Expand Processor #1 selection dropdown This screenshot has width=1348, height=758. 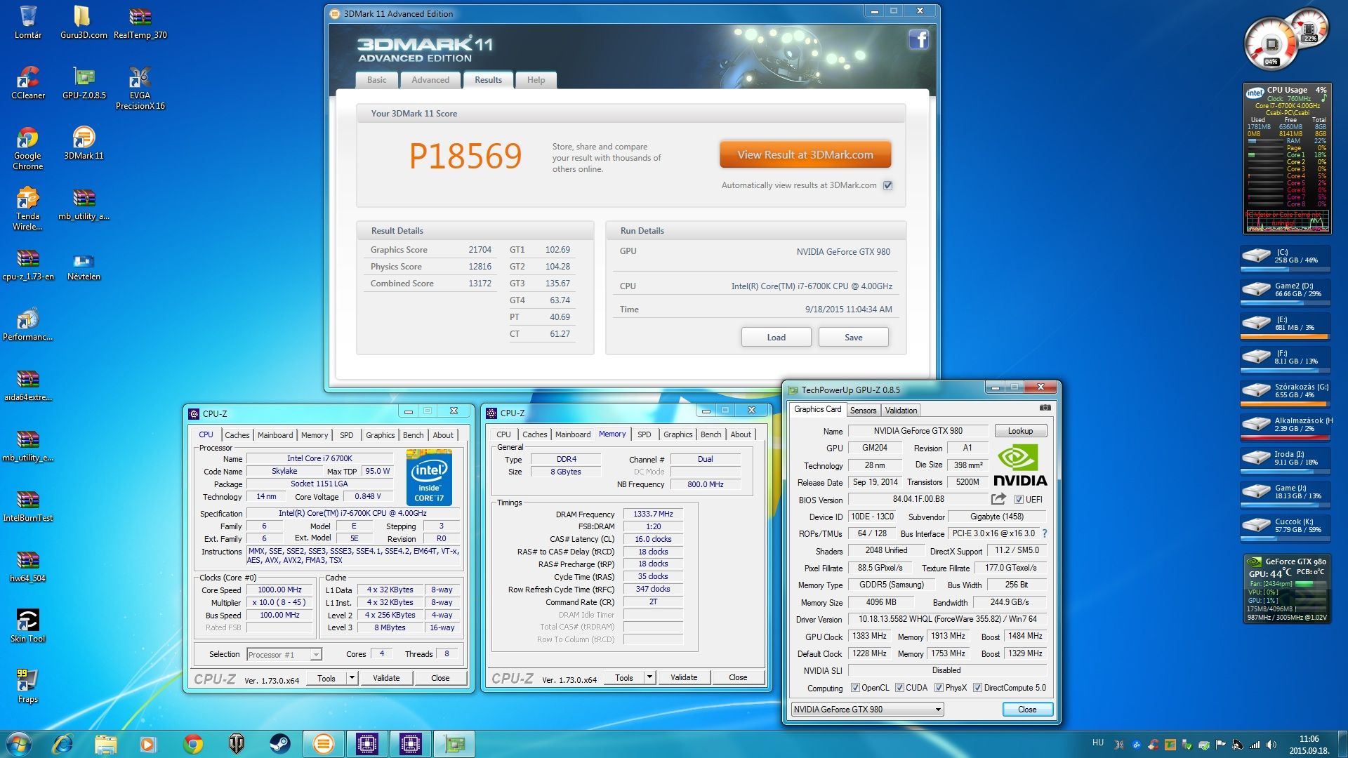[x=315, y=655]
